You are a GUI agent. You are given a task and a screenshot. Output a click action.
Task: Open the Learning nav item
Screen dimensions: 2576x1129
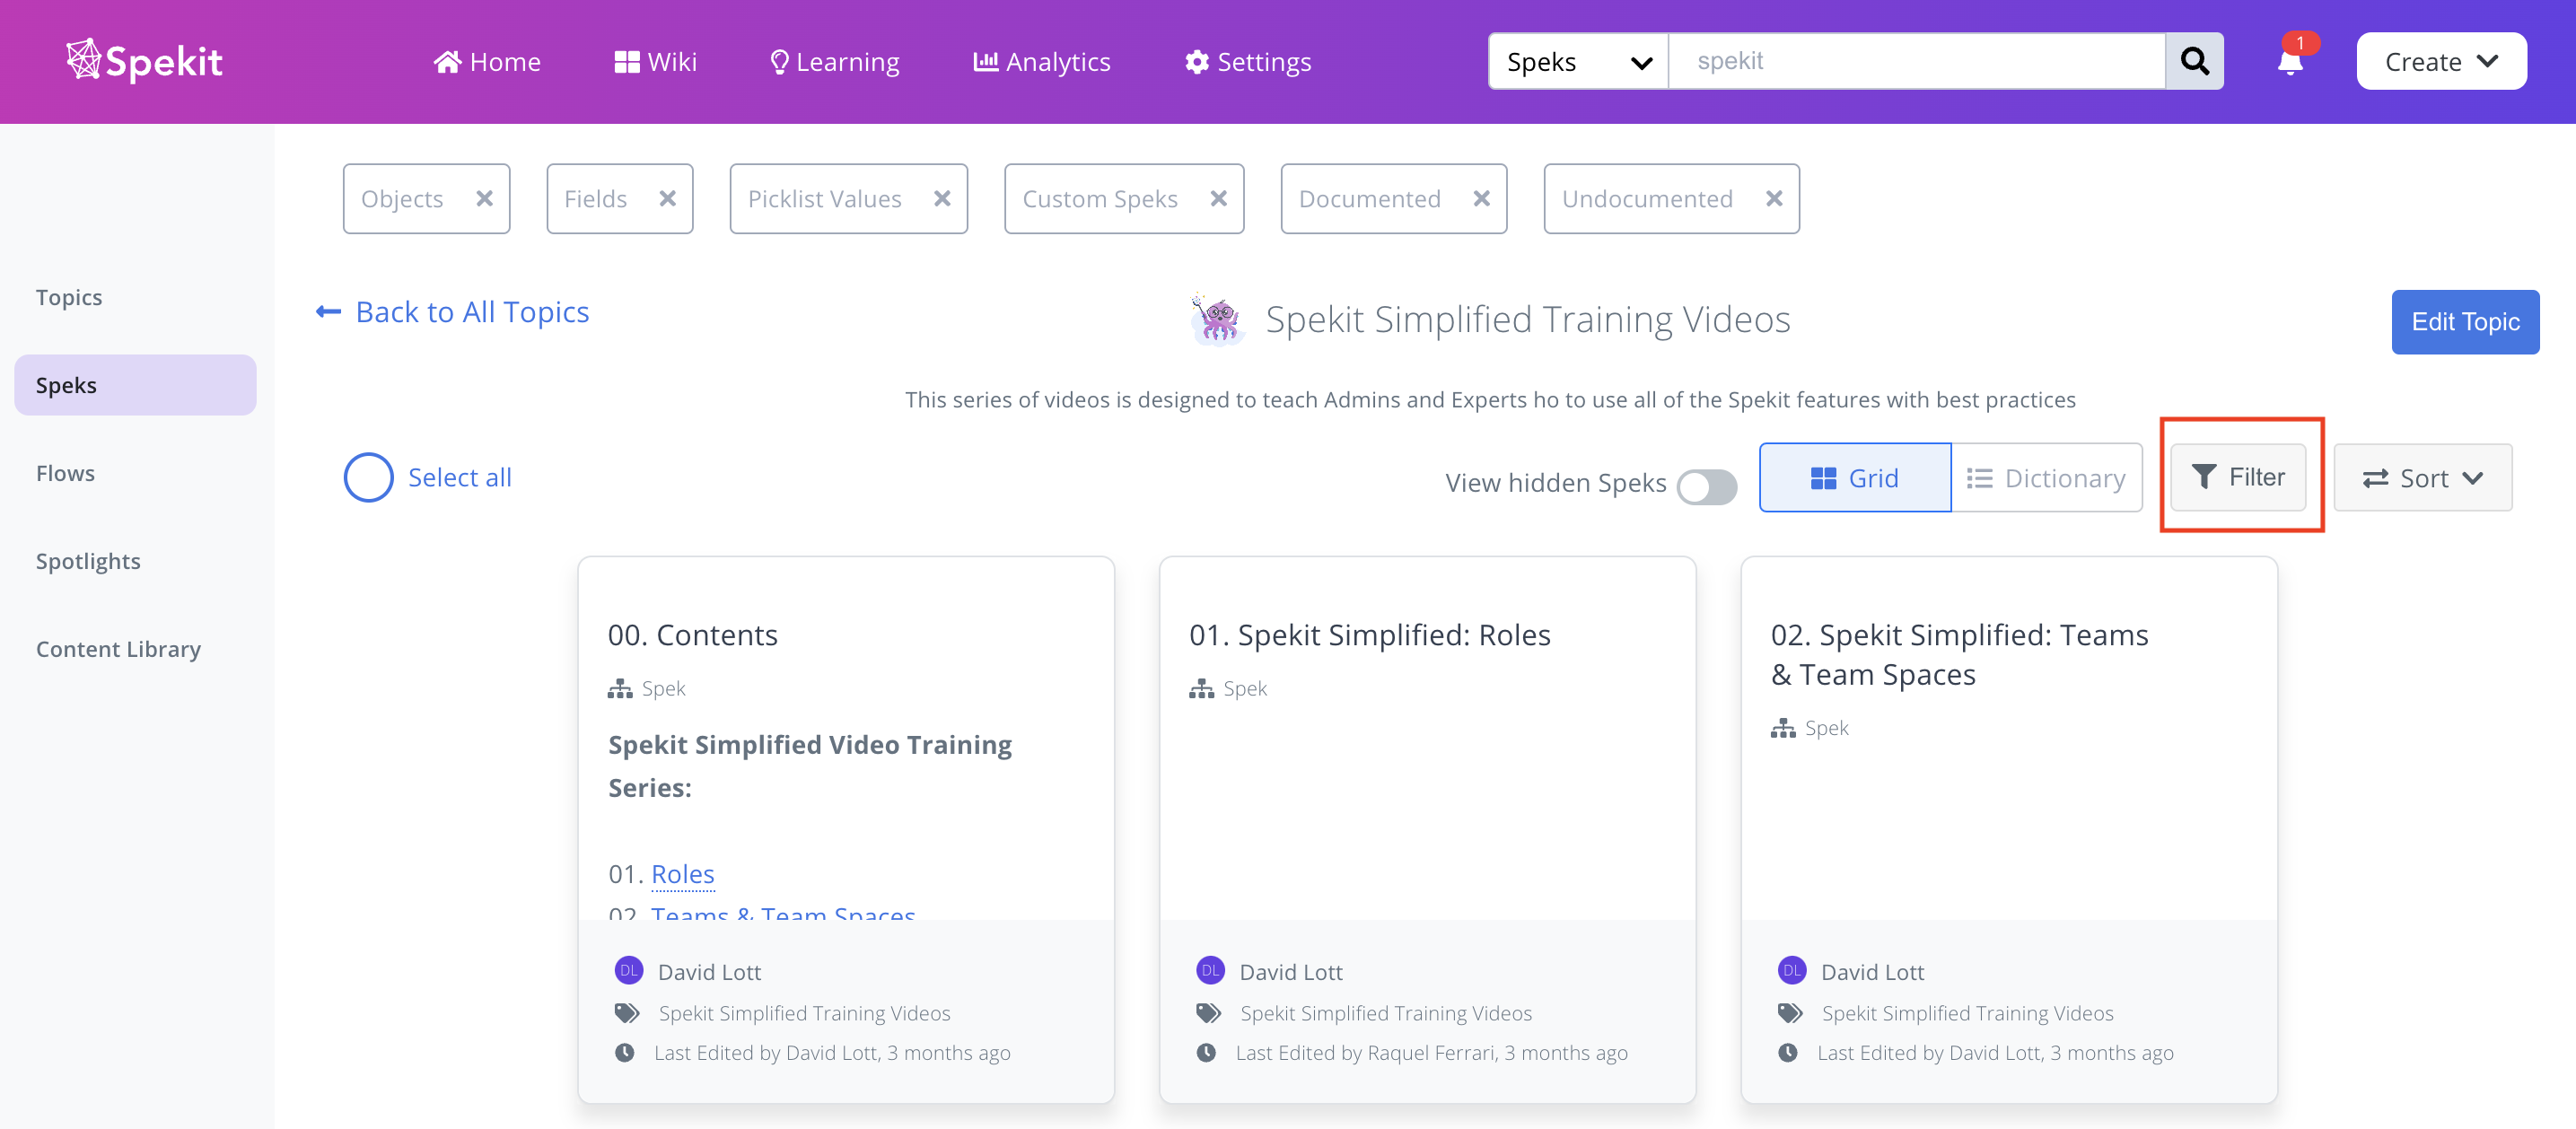pos(834,62)
